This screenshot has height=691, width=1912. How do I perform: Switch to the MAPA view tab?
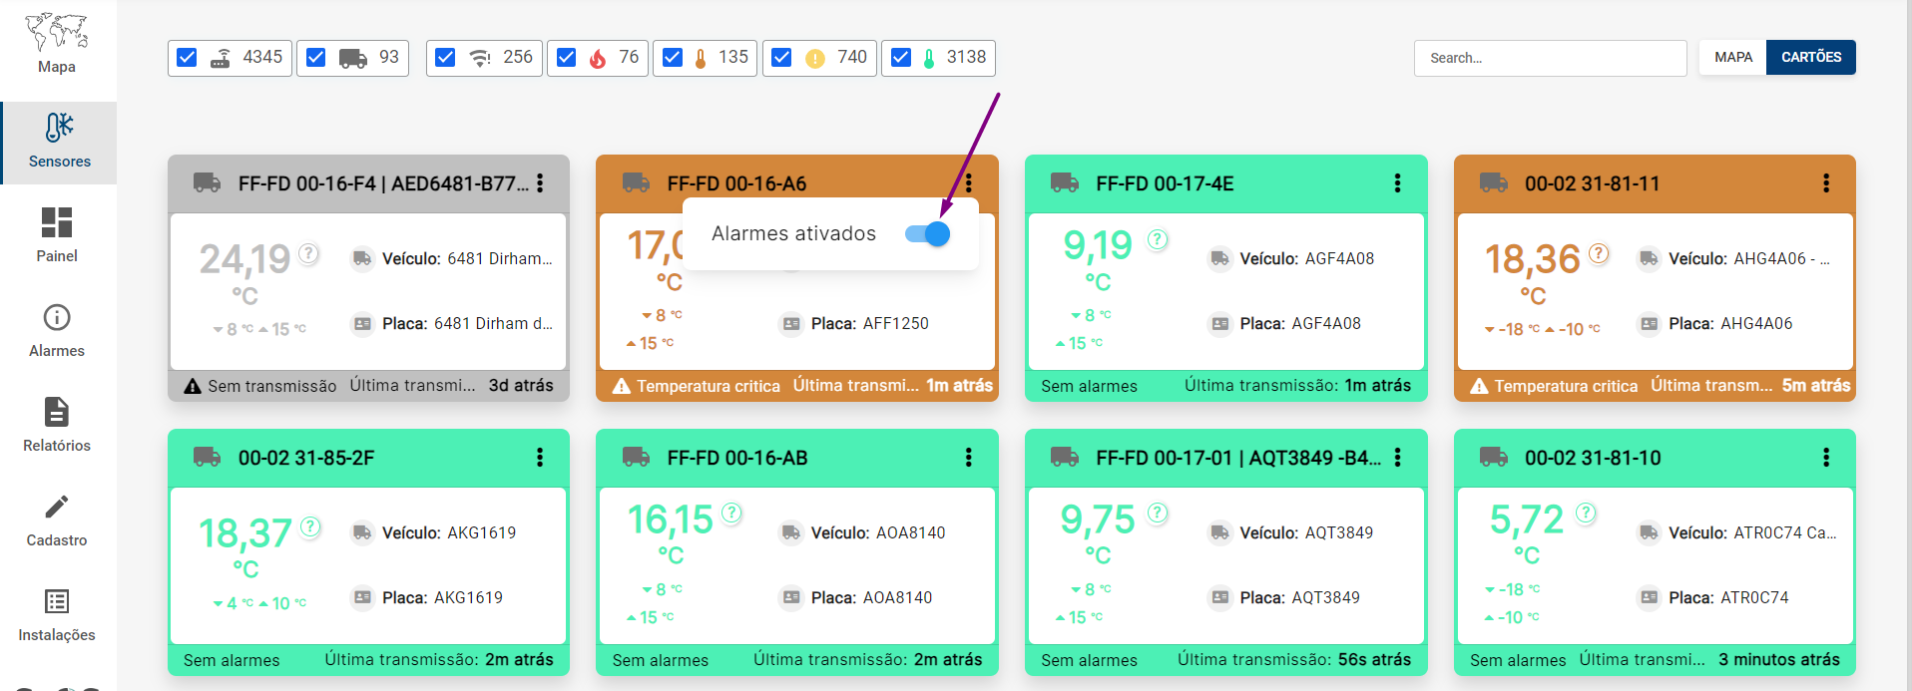click(x=1733, y=58)
